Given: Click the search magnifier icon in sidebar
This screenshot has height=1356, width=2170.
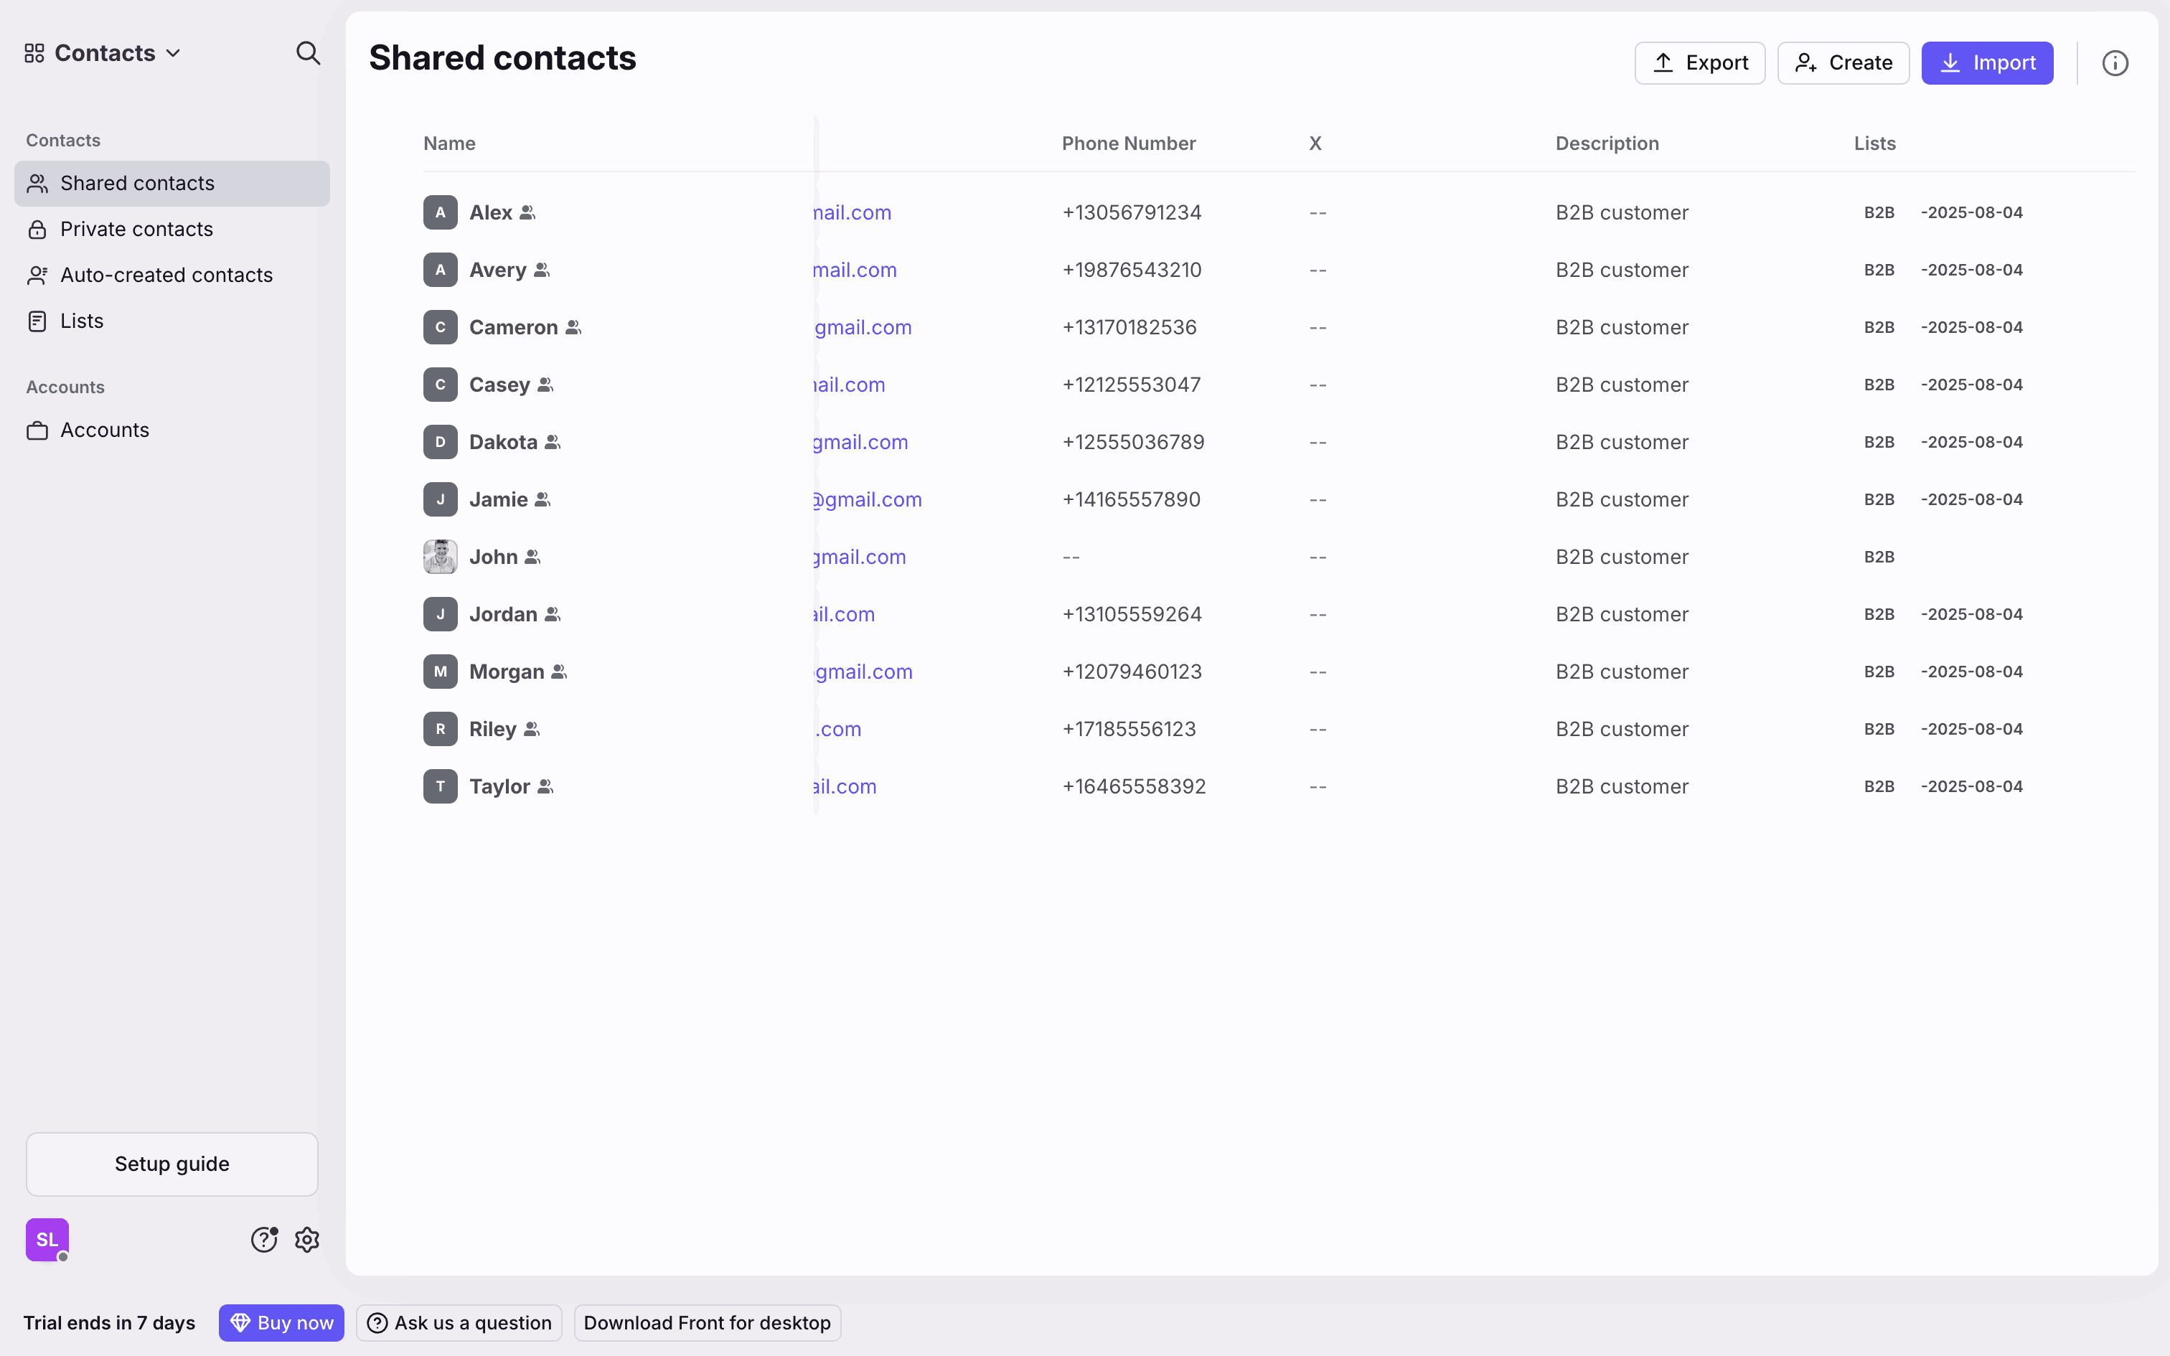Looking at the screenshot, I should click(x=308, y=53).
